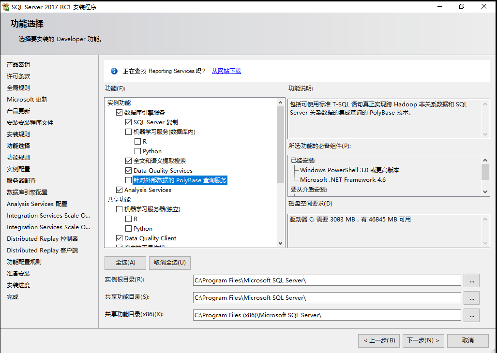Viewport: 497px width, 353px height.
Task: Browse for the 实例根目录 folder
Action: [x=471, y=280]
